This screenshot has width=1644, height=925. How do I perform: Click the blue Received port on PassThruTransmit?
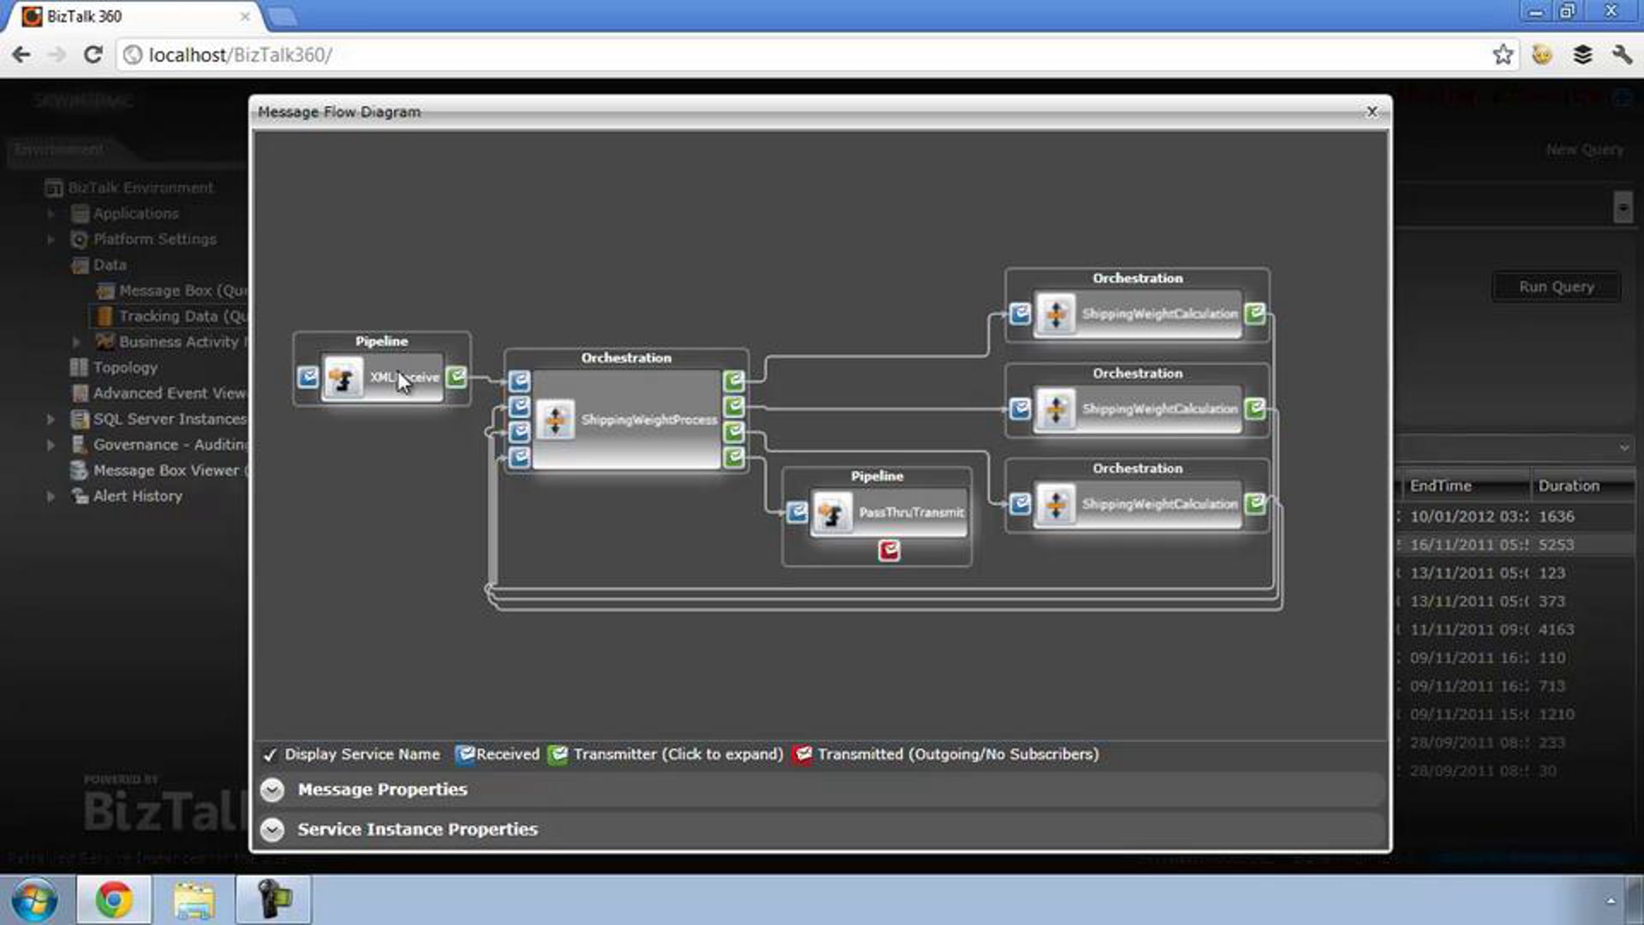tap(797, 513)
